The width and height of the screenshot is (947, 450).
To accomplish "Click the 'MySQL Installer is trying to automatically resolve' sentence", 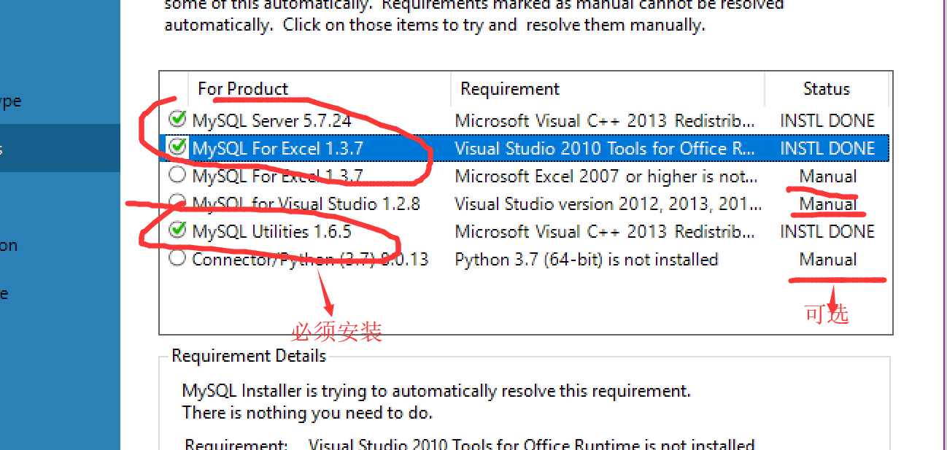I will click(436, 391).
